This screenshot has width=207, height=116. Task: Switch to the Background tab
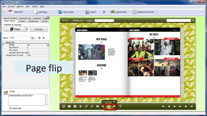[34, 21]
